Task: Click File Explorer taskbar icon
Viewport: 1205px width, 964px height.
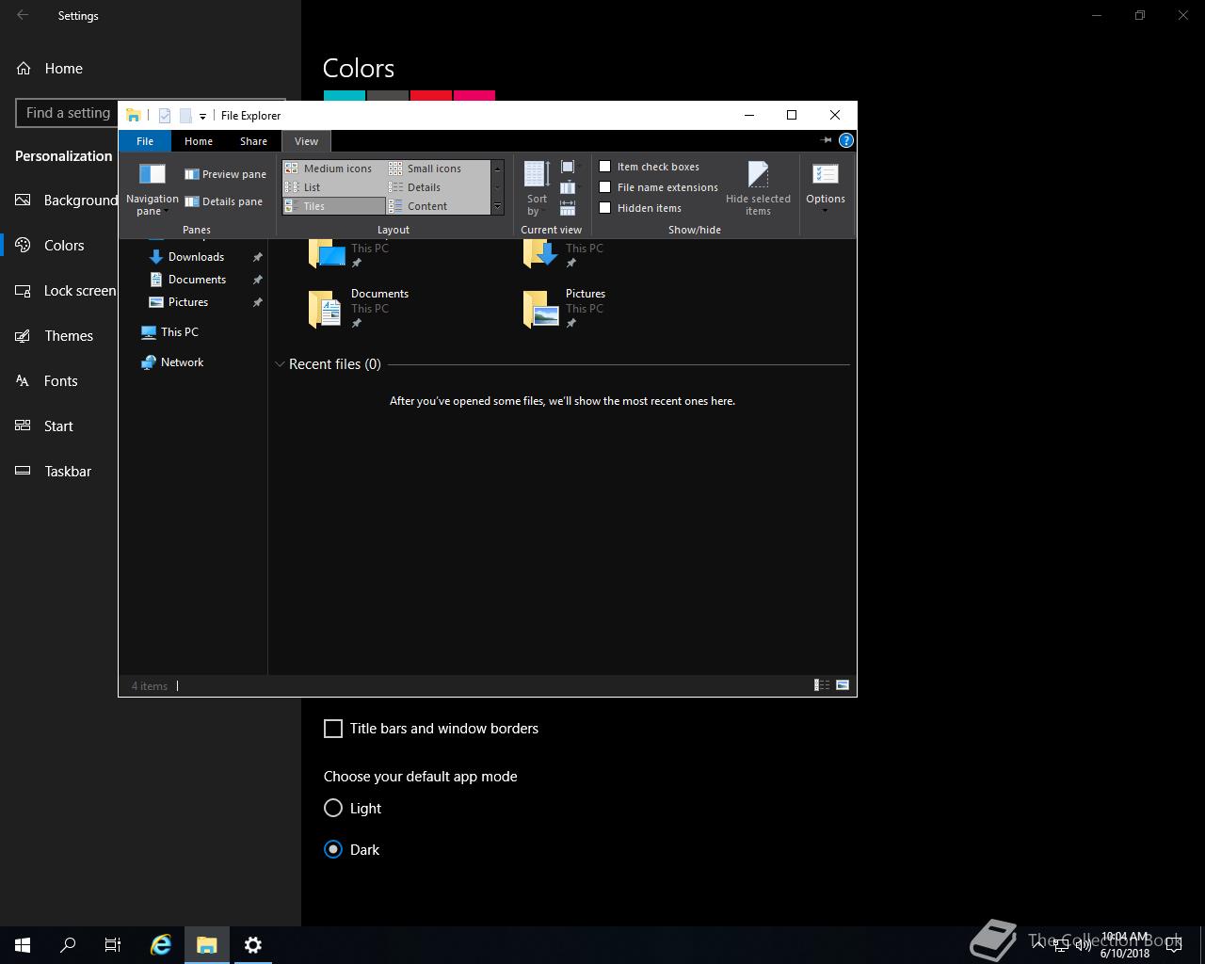Action: pos(207,945)
